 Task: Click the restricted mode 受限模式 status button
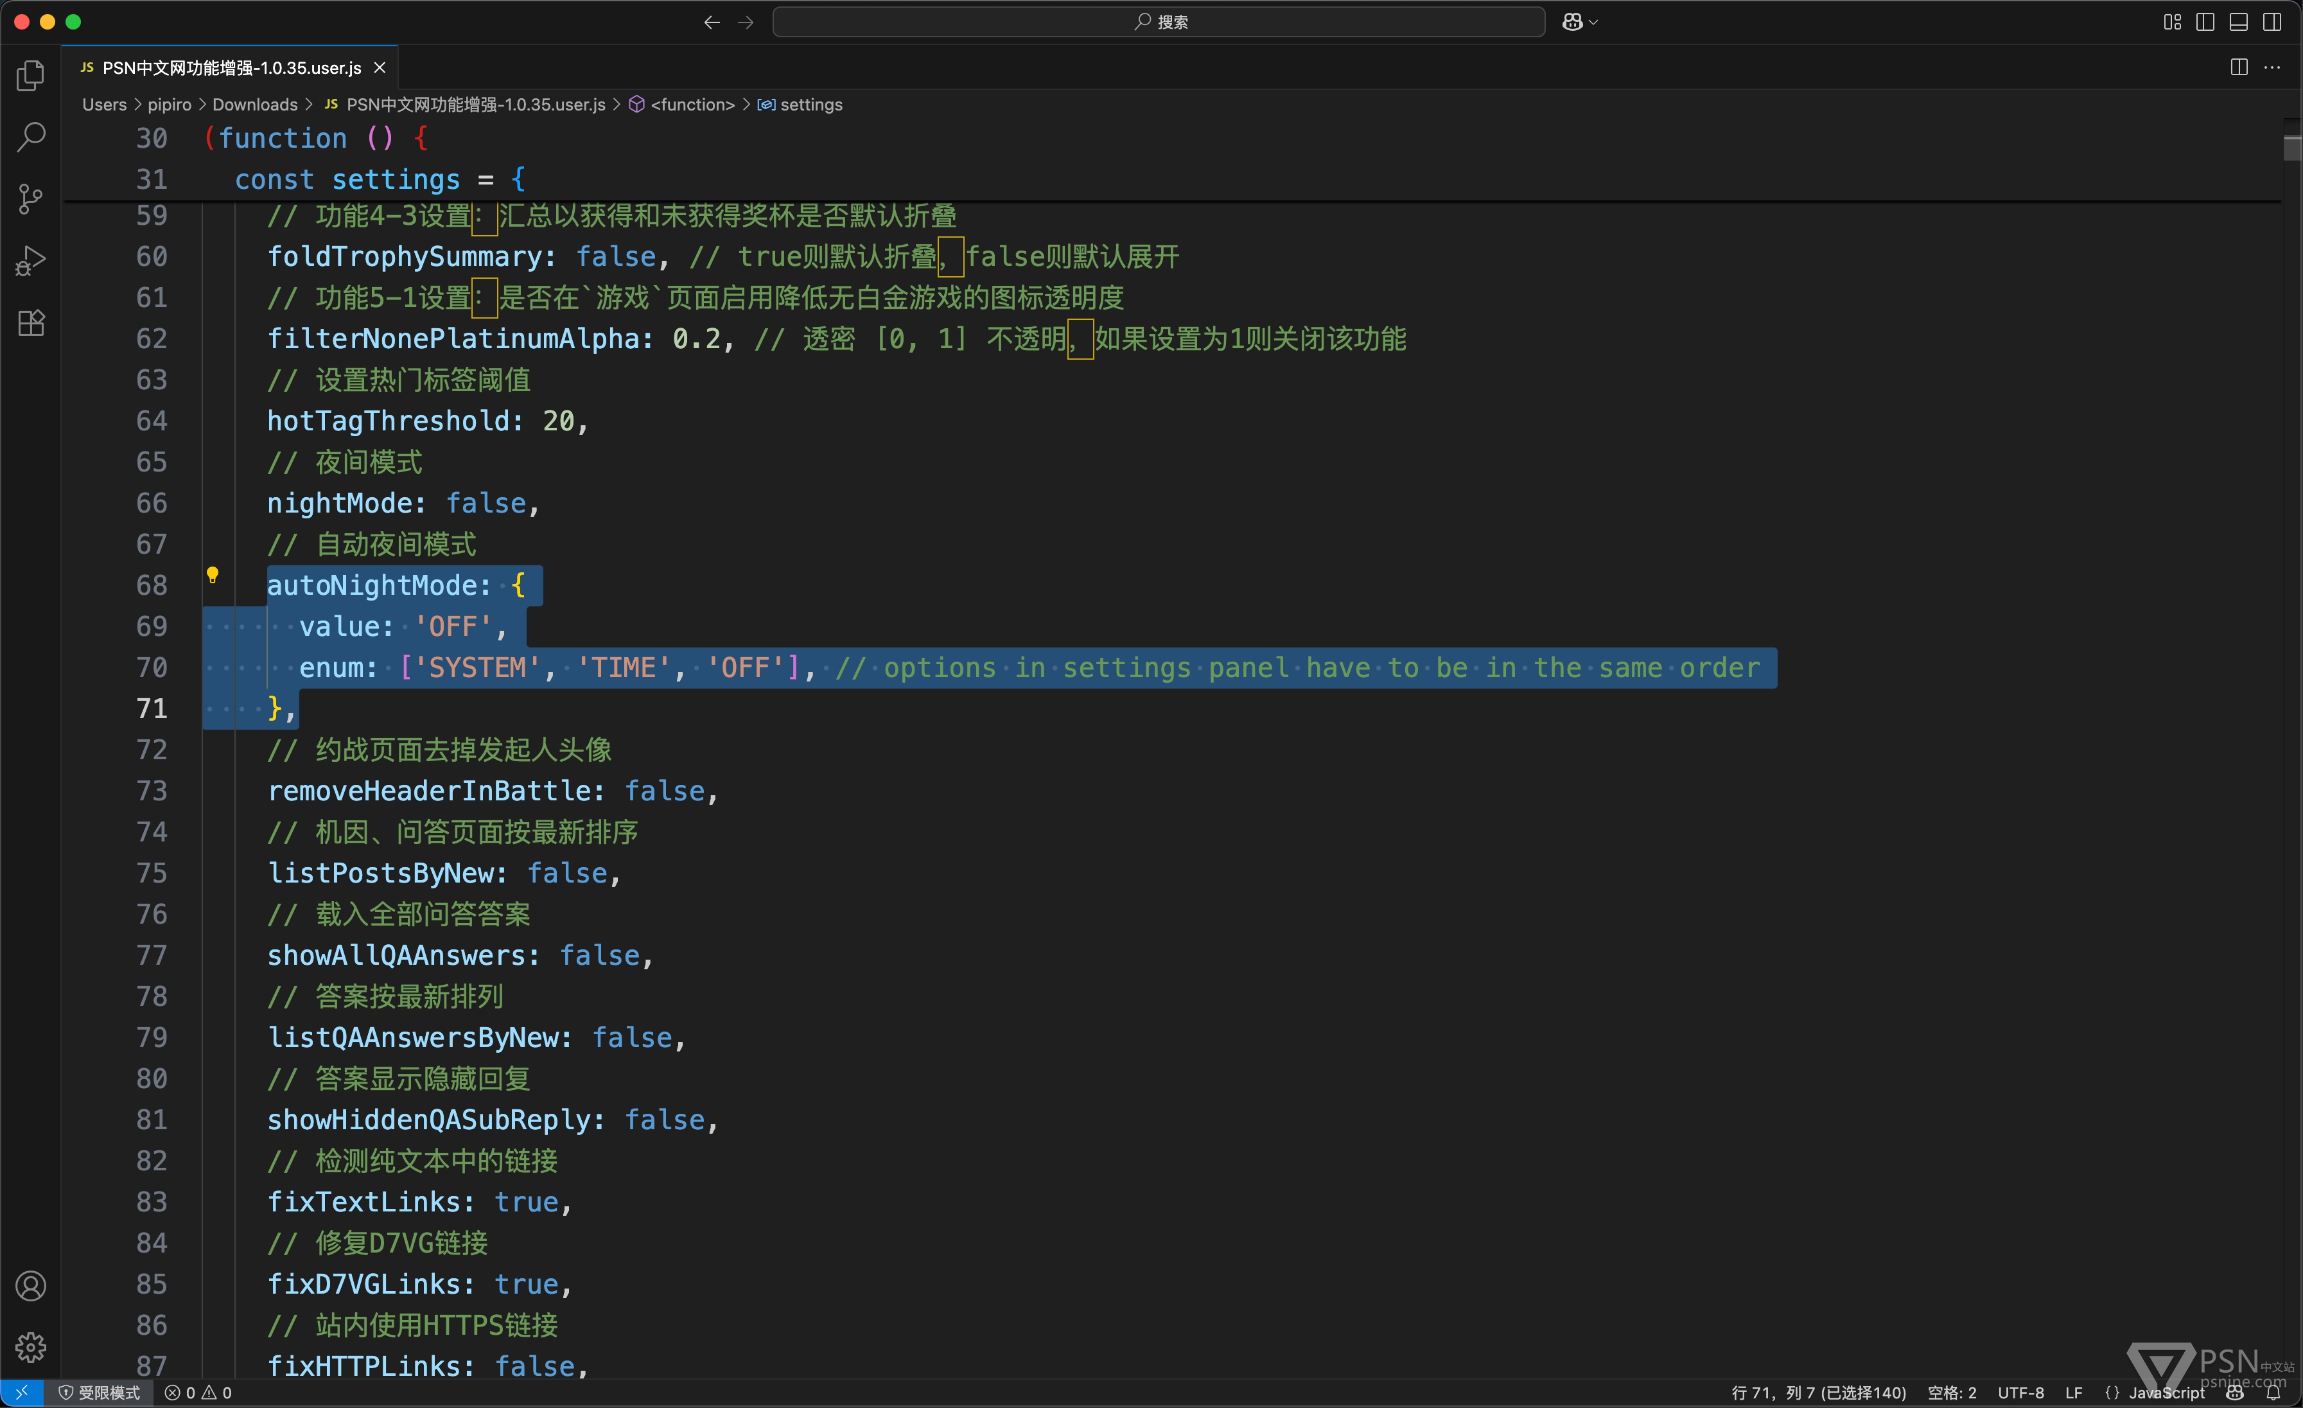tap(100, 1393)
